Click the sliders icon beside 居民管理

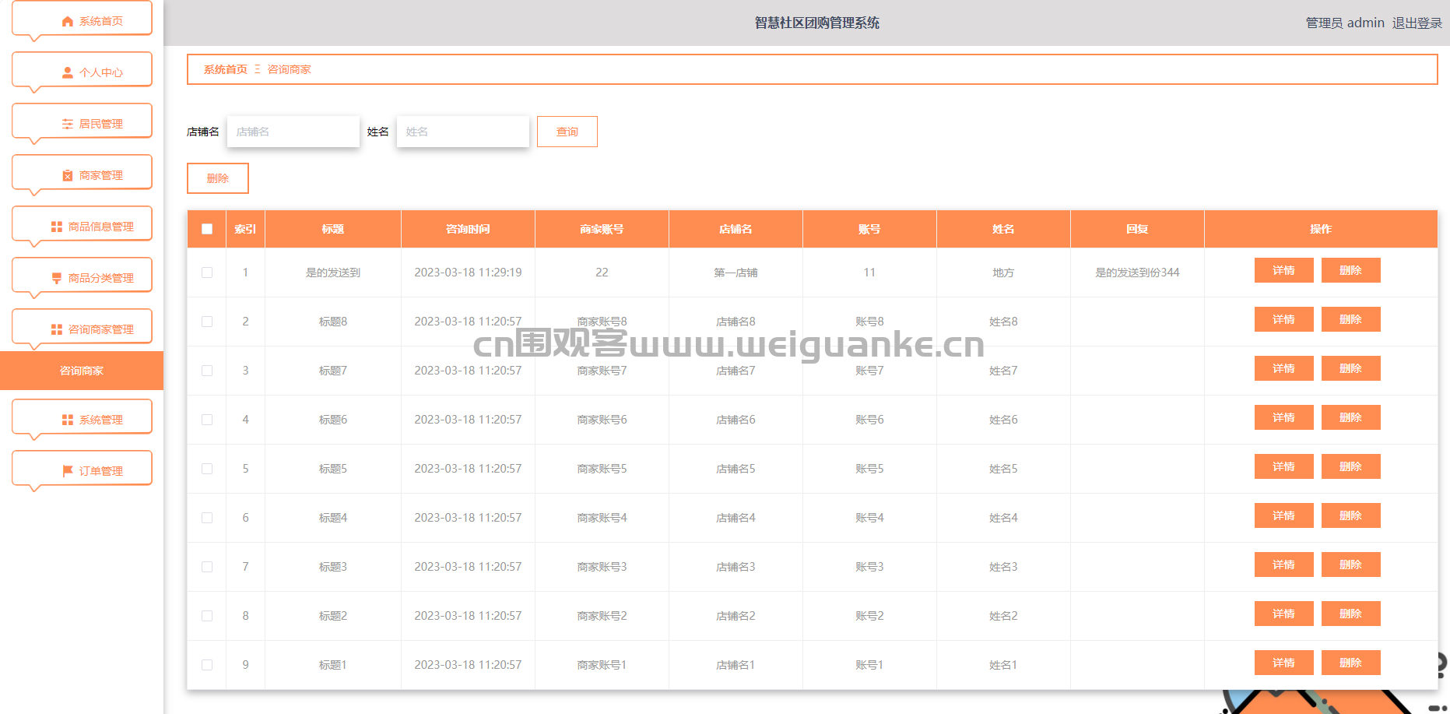(68, 125)
